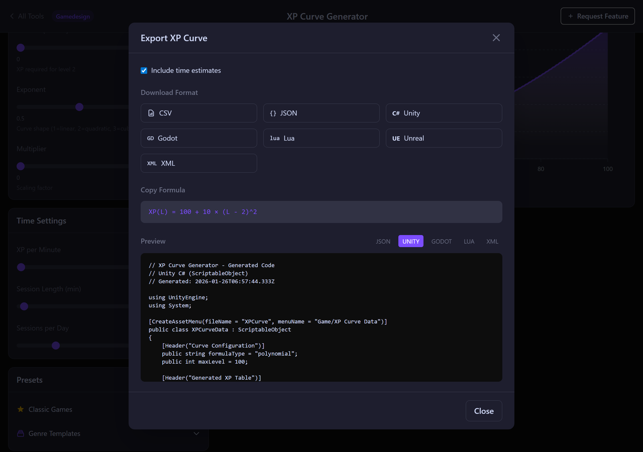Select the LUA preview tab
Viewport: 643px width, 452px height.
tap(469, 241)
